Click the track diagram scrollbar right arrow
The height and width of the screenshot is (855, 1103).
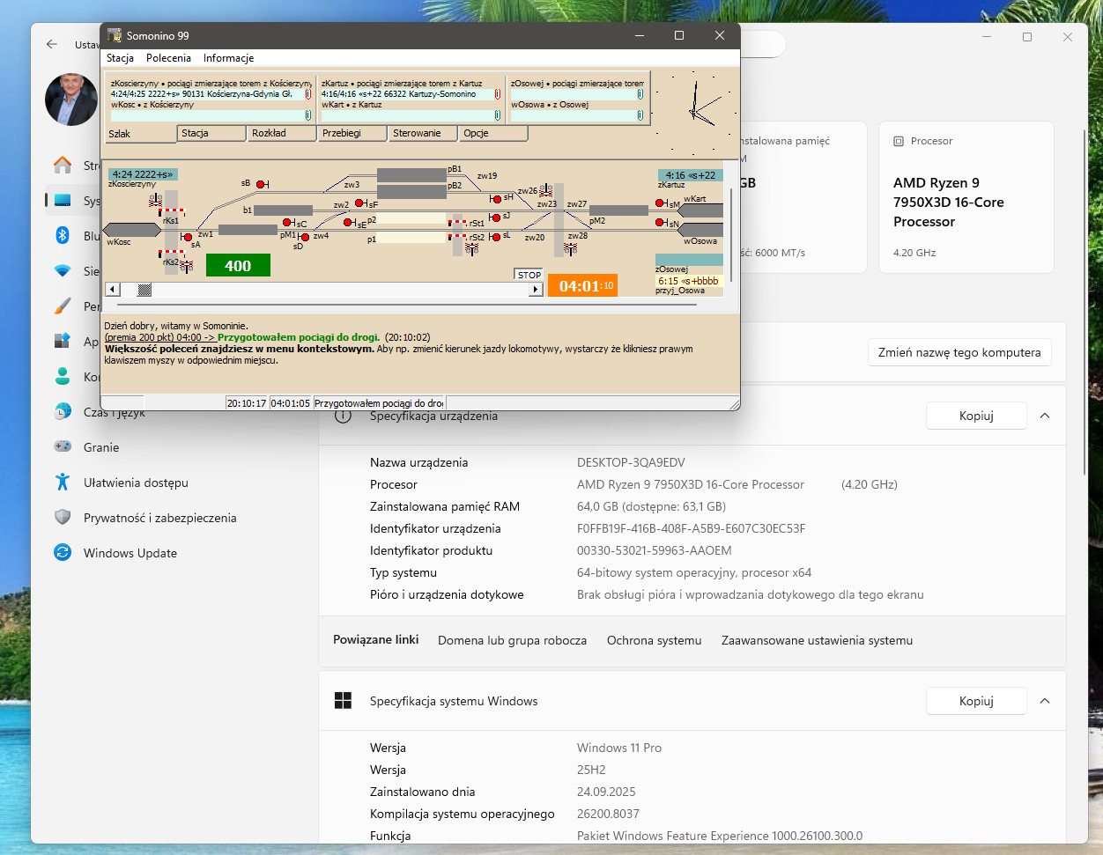click(535, 290)
